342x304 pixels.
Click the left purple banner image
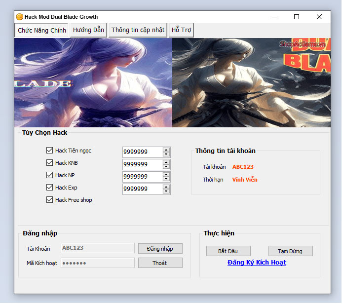point(93,82)
